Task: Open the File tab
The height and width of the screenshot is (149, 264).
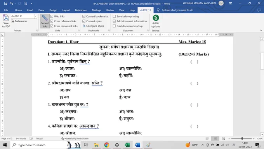Action: tap(6, 10)
